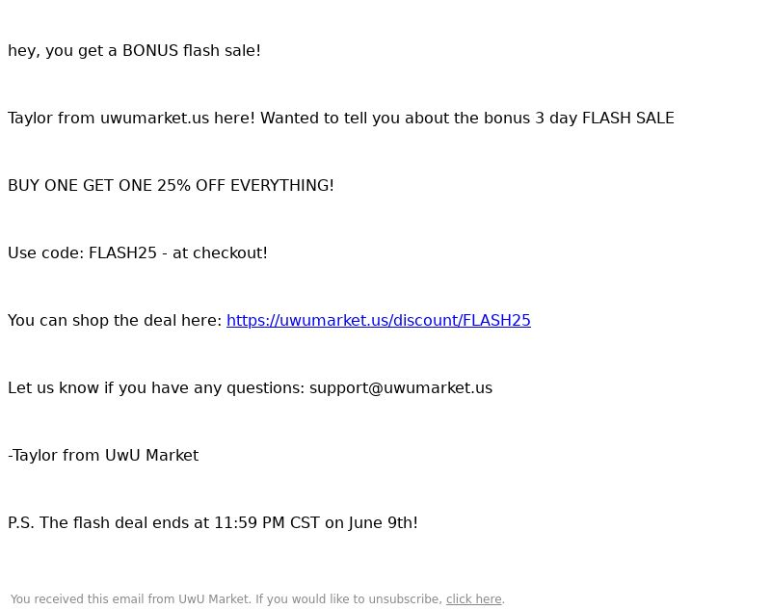Click 'at checkout!' in the code line
The height and width of the screenshot is (610, 771).
point(220,253)
